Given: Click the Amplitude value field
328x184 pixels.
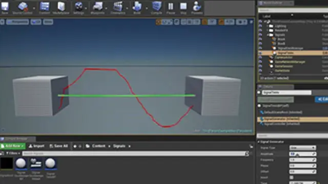Looking at the screenshot, I should (x=303, y=154).
